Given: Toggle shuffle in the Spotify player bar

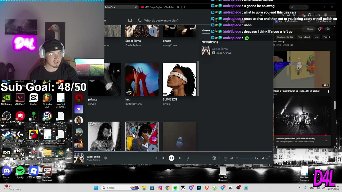Looking at the screenshot, I should (156, 158).
